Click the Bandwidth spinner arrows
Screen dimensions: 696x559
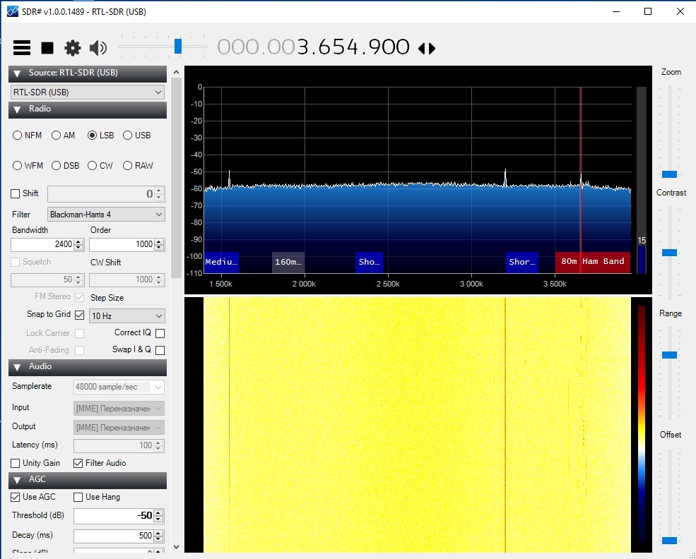[79, 244]
